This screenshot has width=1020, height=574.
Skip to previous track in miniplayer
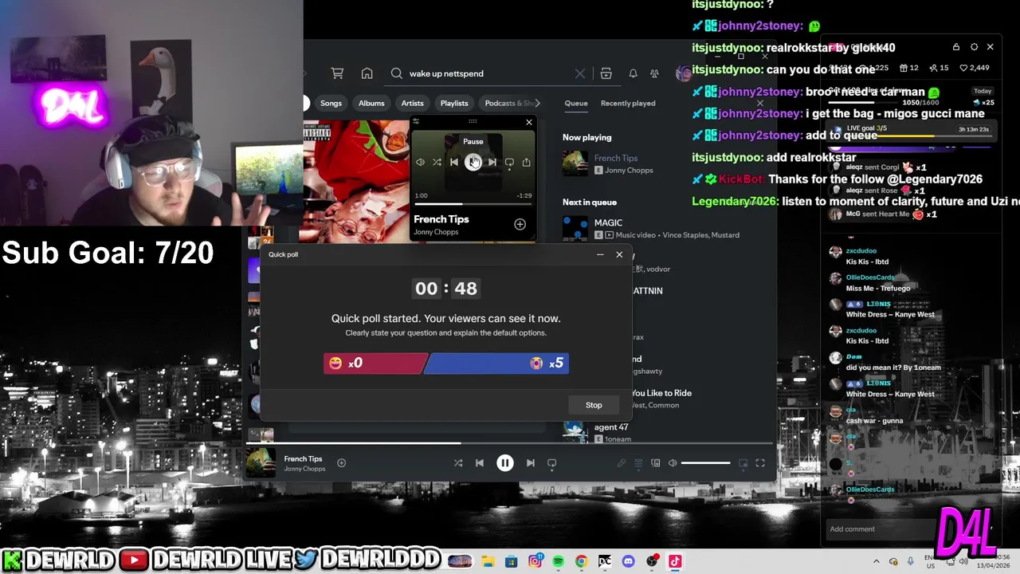(454, 163)
